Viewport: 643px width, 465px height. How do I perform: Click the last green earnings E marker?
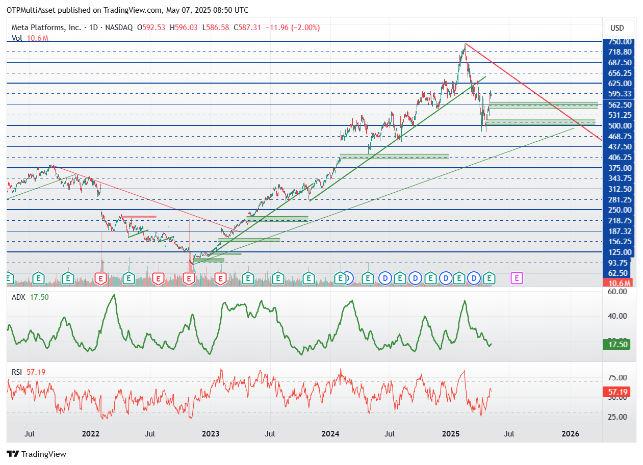point(490,278)
